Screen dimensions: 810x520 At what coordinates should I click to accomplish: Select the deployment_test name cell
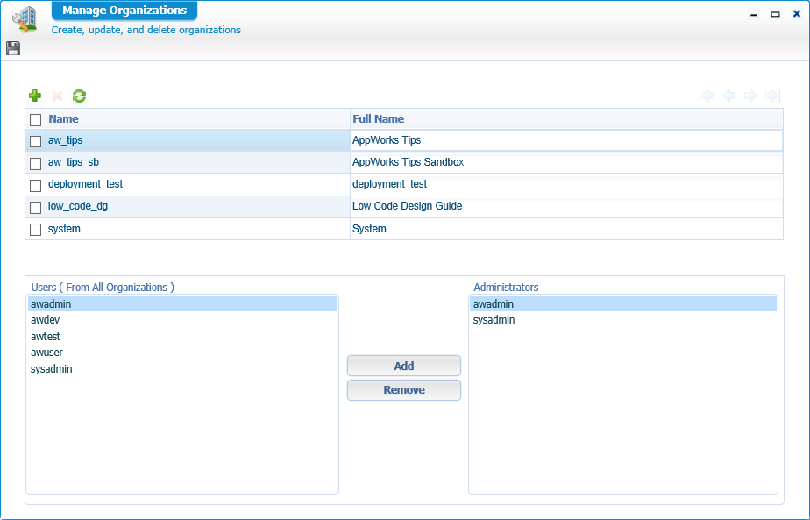pos(198,184)
